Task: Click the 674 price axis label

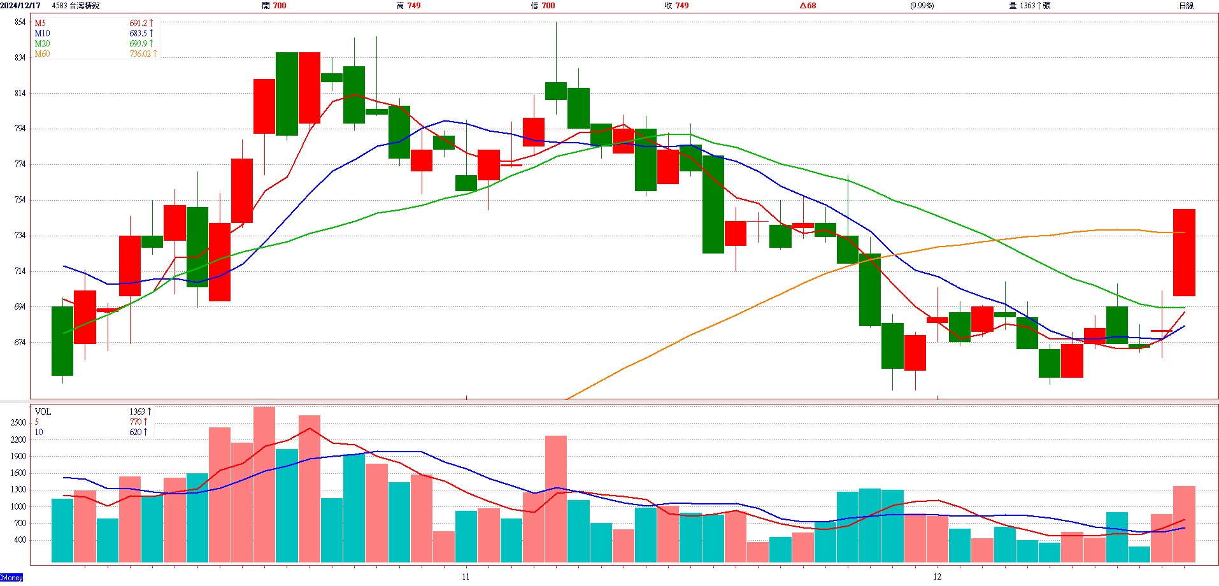Action: (20, 342)
